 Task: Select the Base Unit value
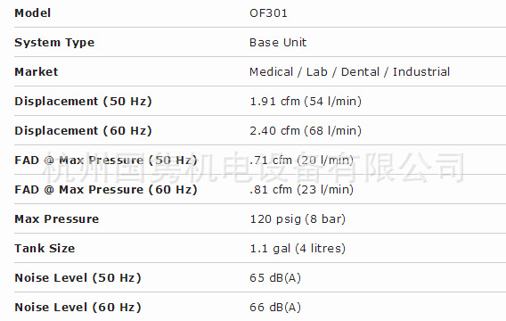pyautogui.click(x=278, y=43)
